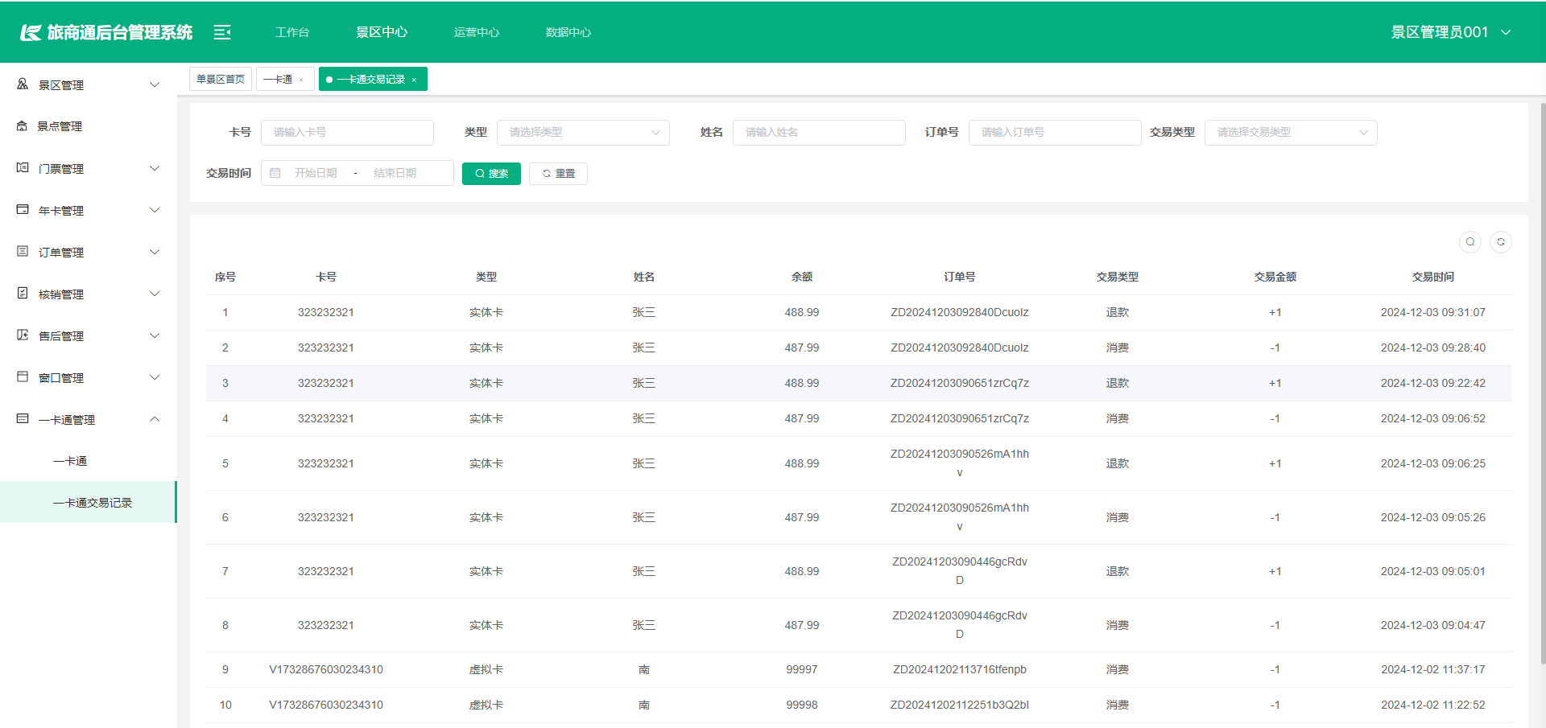Screen dimensions: 1546x728
Task: Click the green 搜索 button
Action: click(491, 174)
